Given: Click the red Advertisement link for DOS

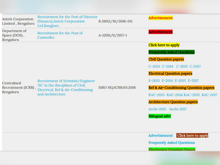Looking at the screenshot, I should [161, 32].
